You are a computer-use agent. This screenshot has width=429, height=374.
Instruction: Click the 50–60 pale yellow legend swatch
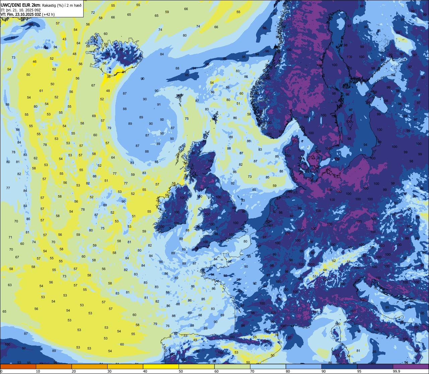point(196,366)
